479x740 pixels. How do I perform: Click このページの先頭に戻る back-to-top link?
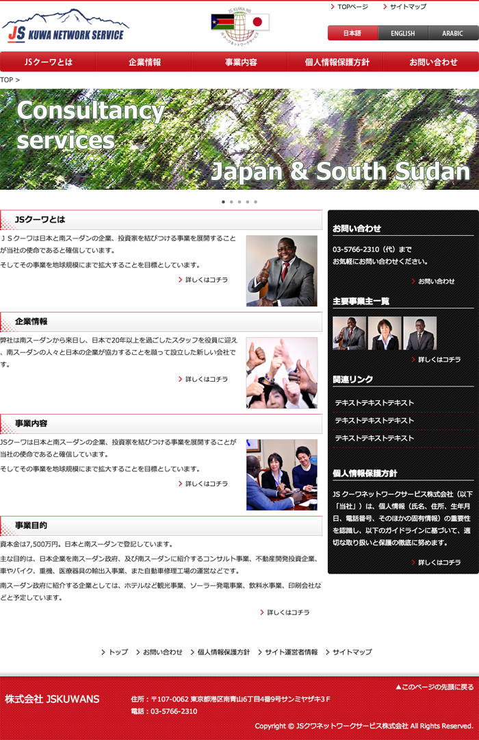(x=435, y=687)
